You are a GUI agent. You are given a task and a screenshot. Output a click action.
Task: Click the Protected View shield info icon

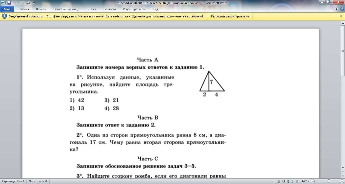click(4, 16)
